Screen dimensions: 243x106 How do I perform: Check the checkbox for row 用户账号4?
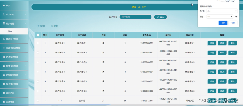tap(38, 72)
